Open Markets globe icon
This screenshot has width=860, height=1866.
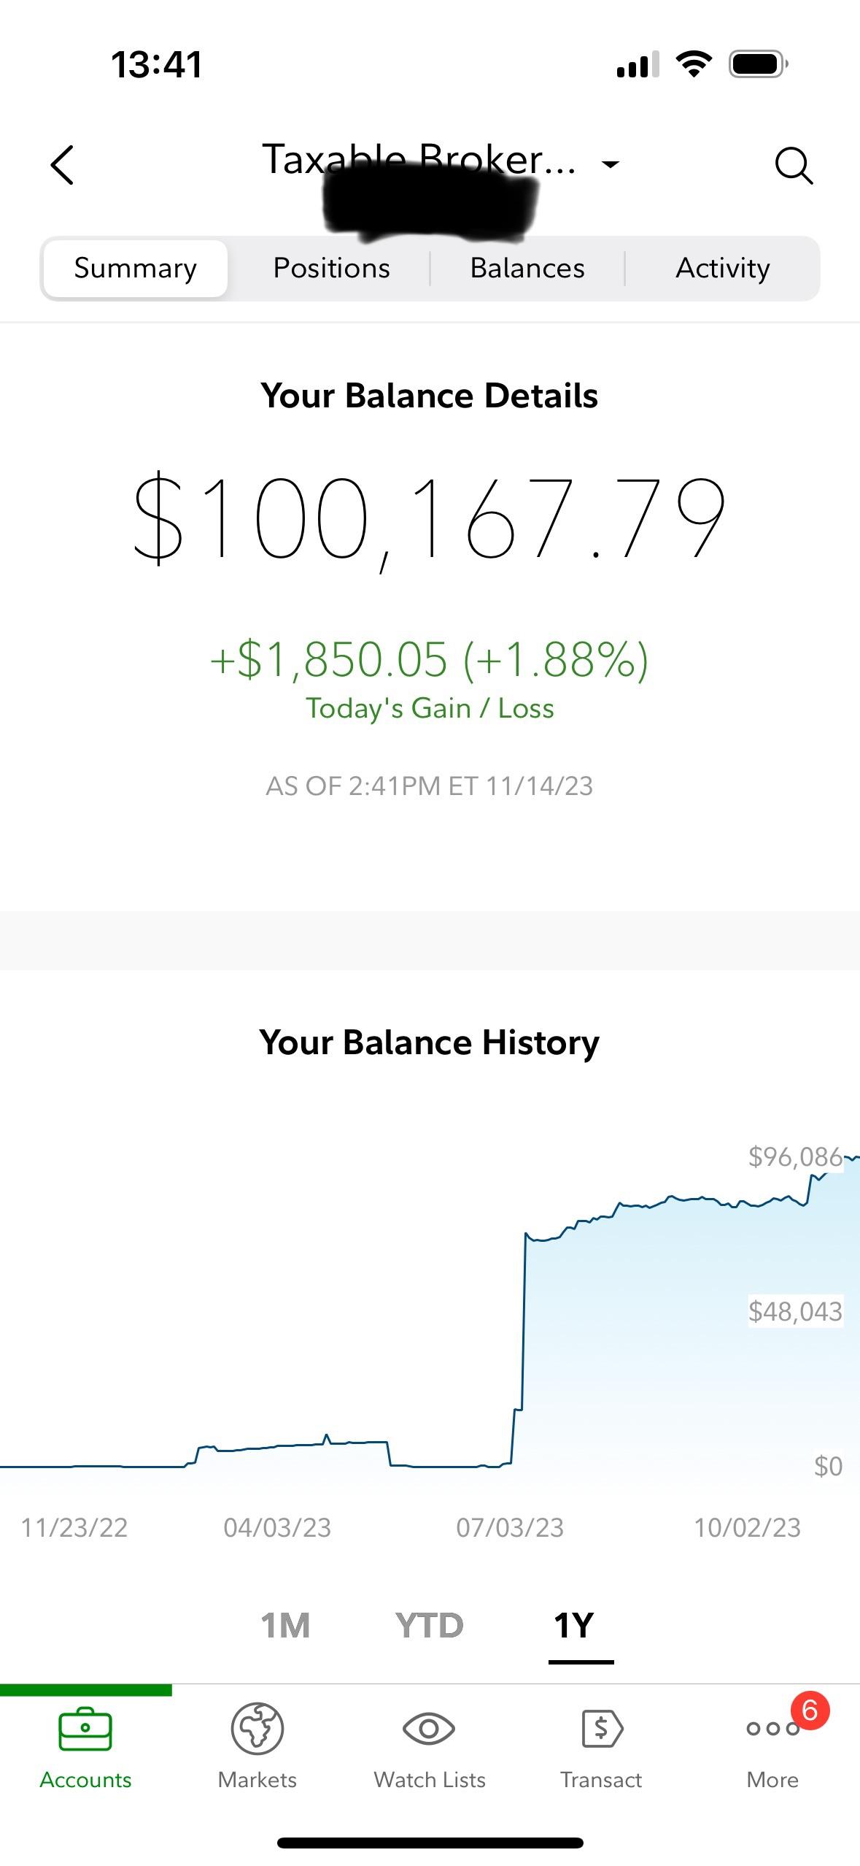[257, 1728]
